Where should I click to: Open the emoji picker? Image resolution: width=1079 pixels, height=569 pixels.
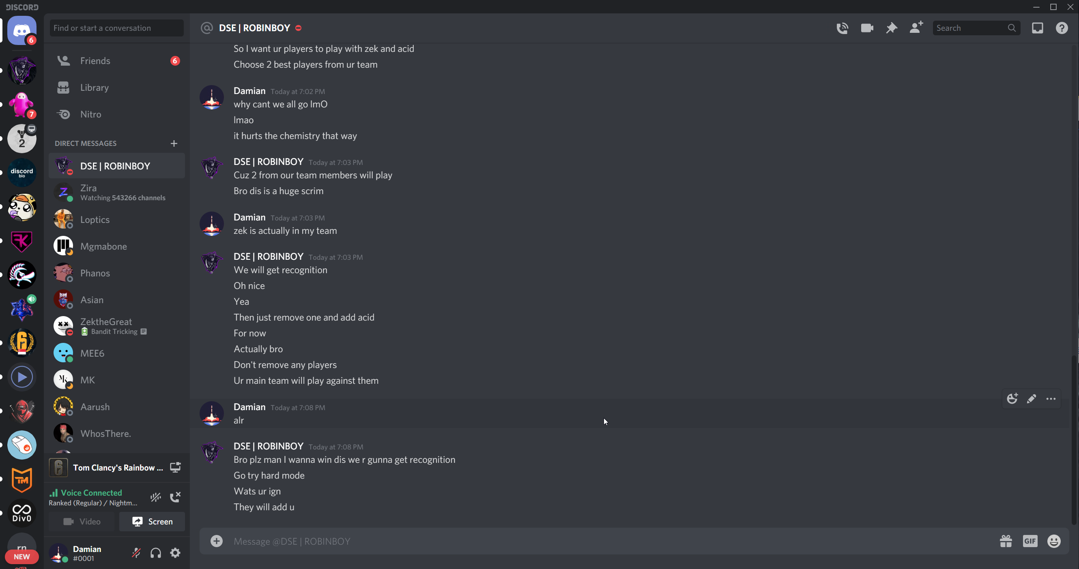(1054, 541)
